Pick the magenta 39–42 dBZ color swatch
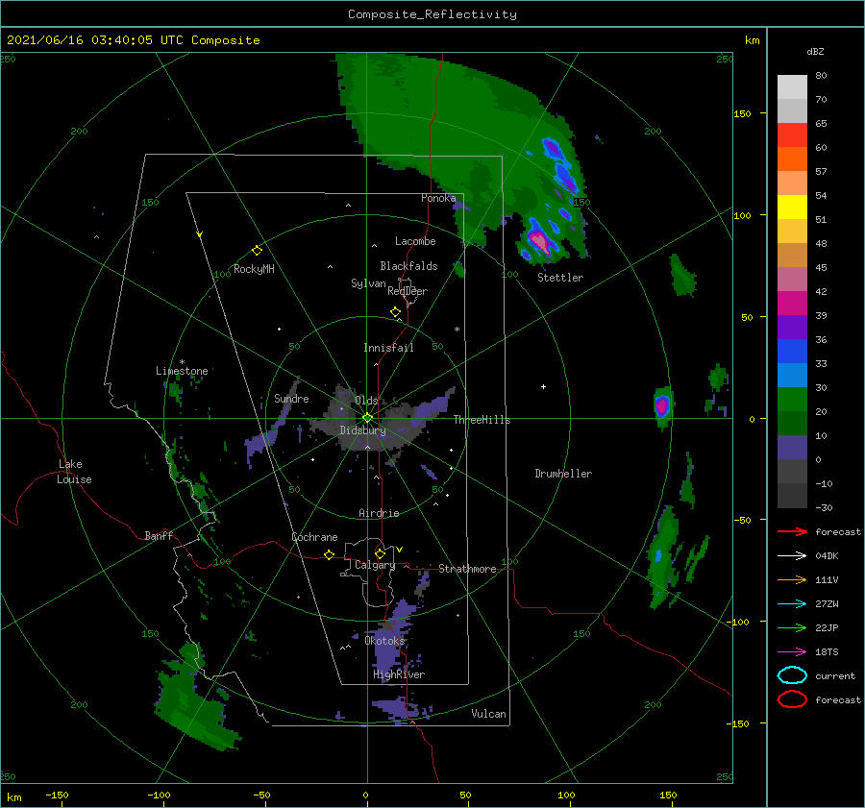The width and height of the screenshot is (865, 808). tap(792, 304)
